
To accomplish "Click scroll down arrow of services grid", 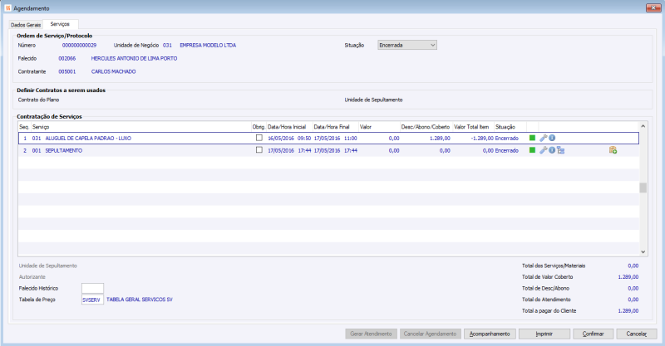I will click(643, 252).
